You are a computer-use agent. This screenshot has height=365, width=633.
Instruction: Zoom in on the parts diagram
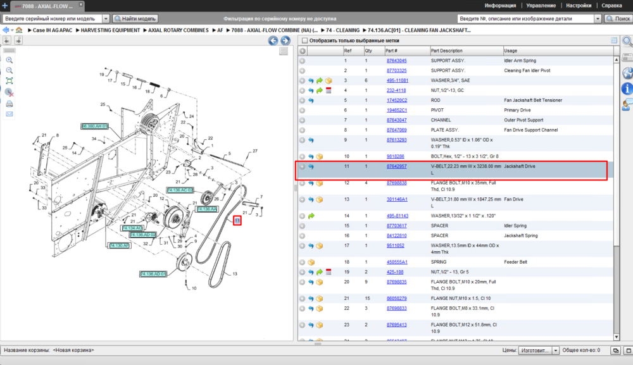pos(9,60)
